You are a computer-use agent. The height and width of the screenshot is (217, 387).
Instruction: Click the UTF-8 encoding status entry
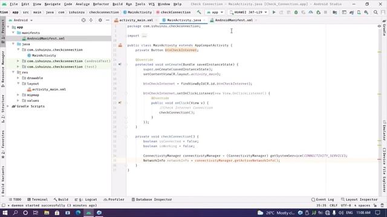[345, 206]
